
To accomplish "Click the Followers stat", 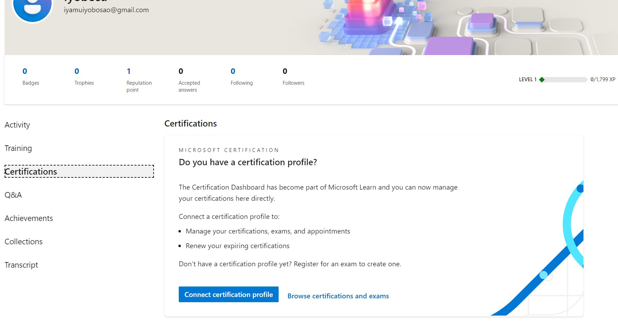I will pyautogui.click(x=293, y=76).
